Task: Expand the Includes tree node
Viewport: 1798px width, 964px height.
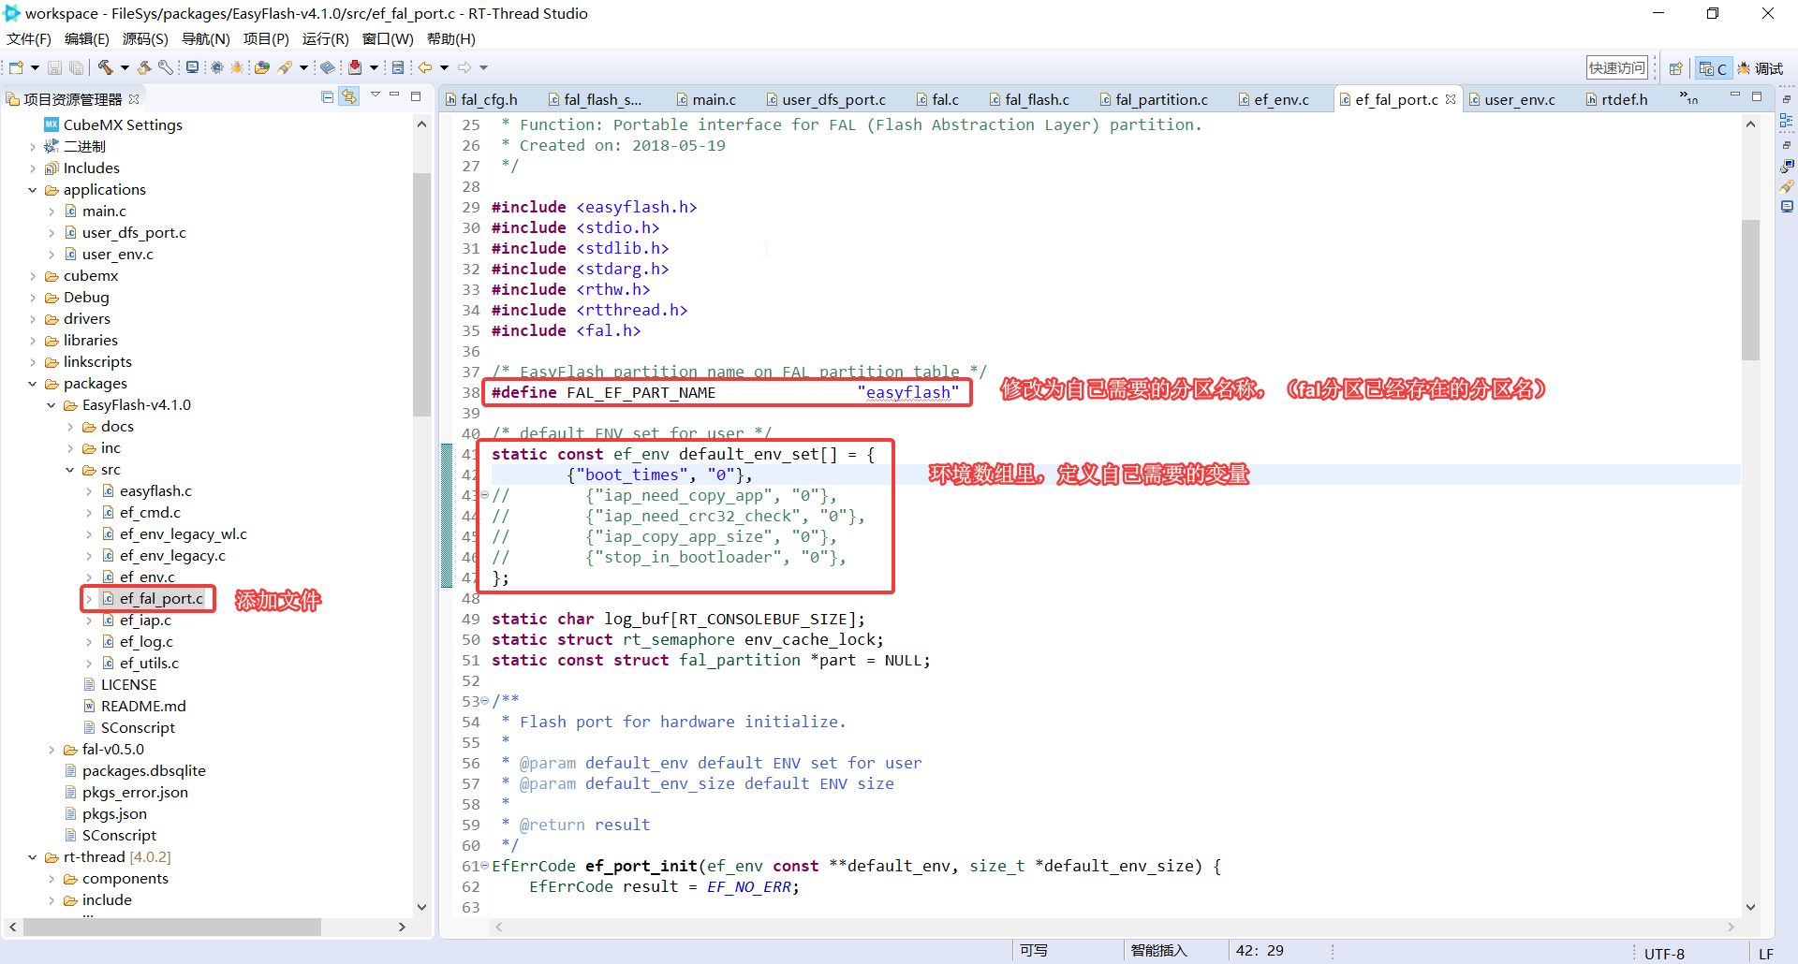Action: pos(33,168)
